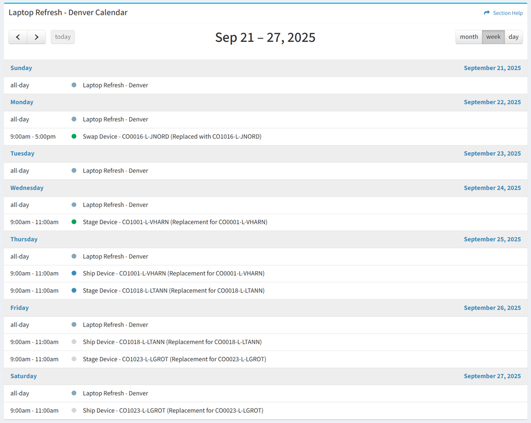Viewport: 531px width, 423px height.
Task: Select Tuesday's all-day Laptop Refresh - Denver event
Action: 115,171
